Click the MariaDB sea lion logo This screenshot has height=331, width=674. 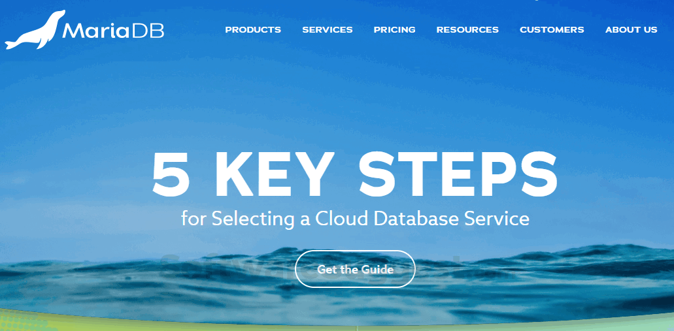[35, 30]
